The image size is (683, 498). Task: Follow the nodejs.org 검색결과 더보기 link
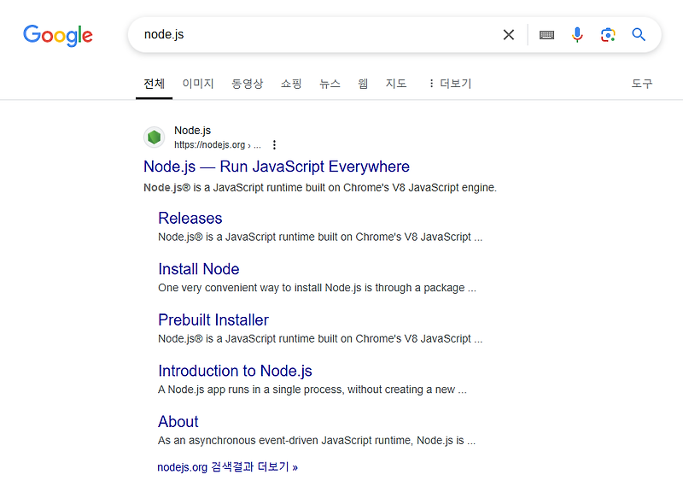(x=226, y=467)
